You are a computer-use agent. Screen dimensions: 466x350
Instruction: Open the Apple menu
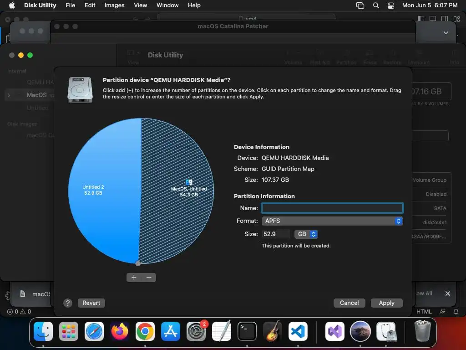12,5
